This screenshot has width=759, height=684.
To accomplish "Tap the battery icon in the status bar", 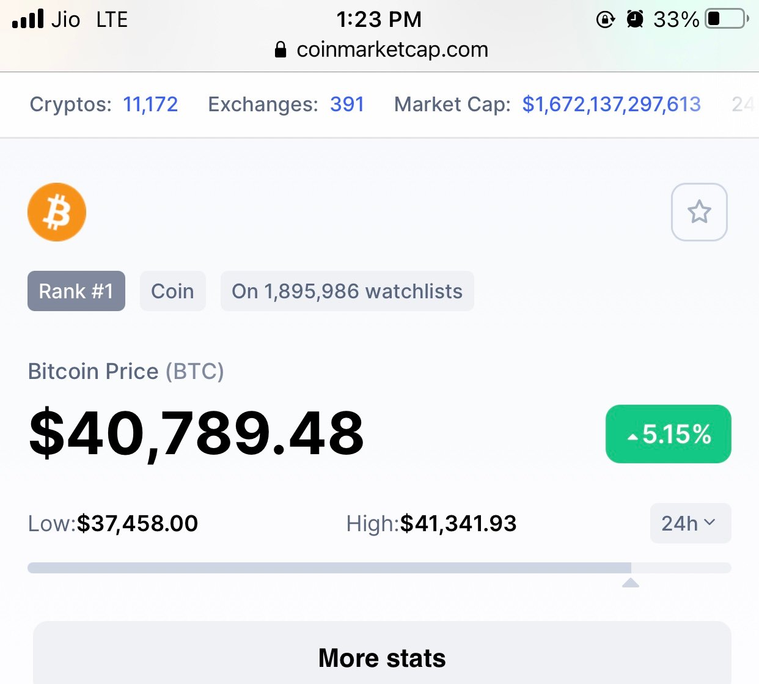I will click(727, 19).
